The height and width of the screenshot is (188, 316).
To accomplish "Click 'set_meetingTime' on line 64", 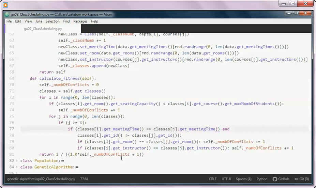I will pyautogui.click(x=97, y=47).
